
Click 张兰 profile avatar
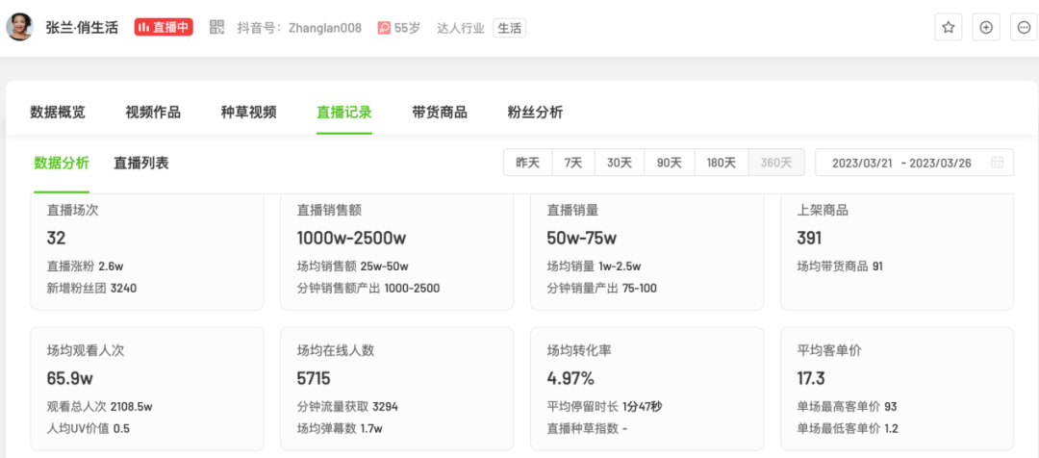pyautogui.click(x=20, y=27)
